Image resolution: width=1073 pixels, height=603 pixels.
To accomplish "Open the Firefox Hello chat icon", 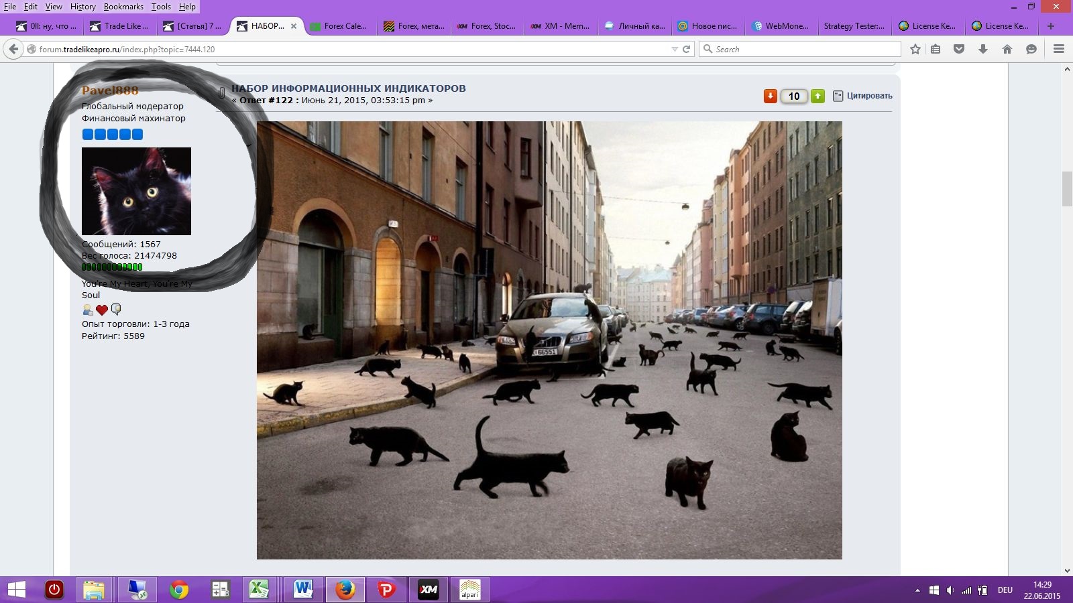I will tap(1031, 49).
